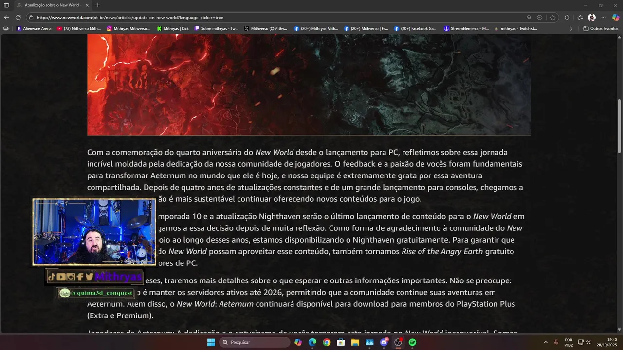The height and width of the screenshot is (350, 623).
Task: Reload the current page
Action: 18,17
